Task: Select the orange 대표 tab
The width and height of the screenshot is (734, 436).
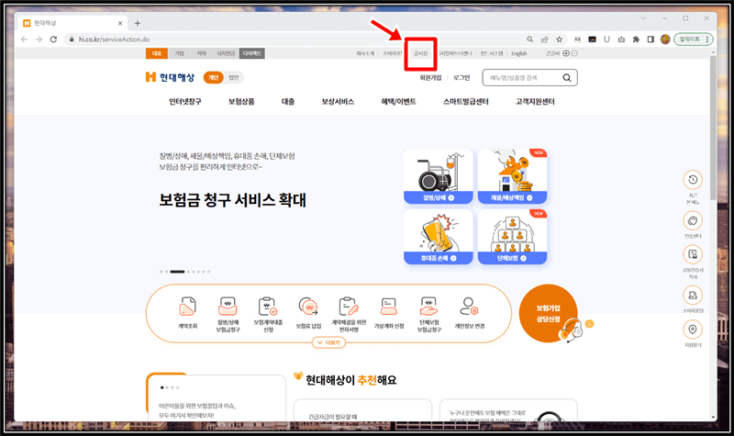Action: click(x=157, y=53)
